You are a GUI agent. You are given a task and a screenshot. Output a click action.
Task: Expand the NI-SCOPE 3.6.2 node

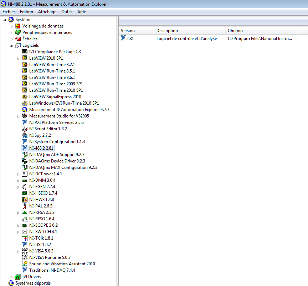pos(19,225)
